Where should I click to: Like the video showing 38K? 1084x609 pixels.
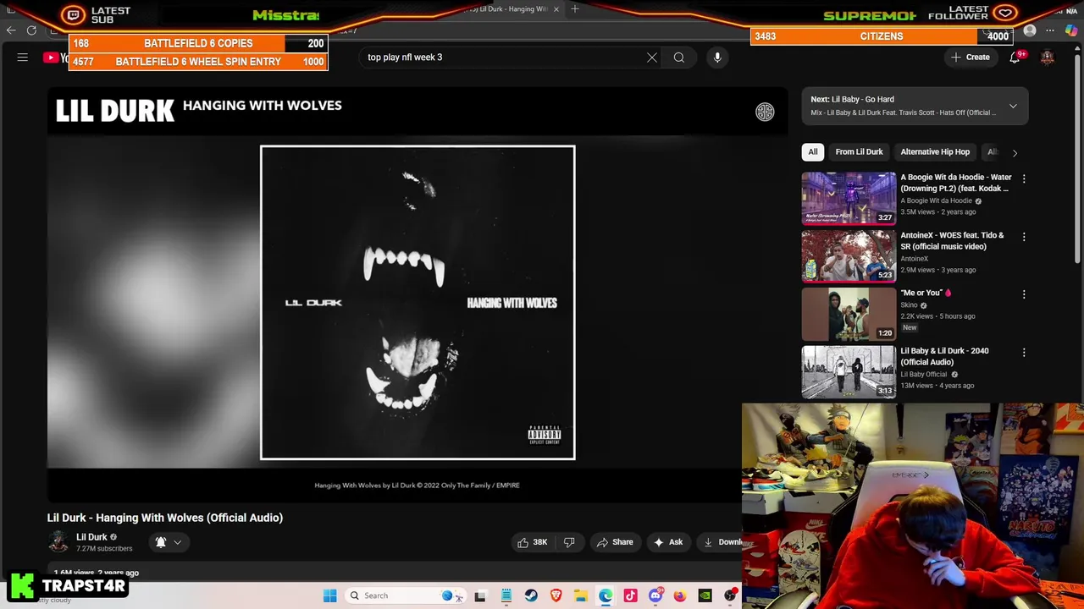tap(533, 542)
